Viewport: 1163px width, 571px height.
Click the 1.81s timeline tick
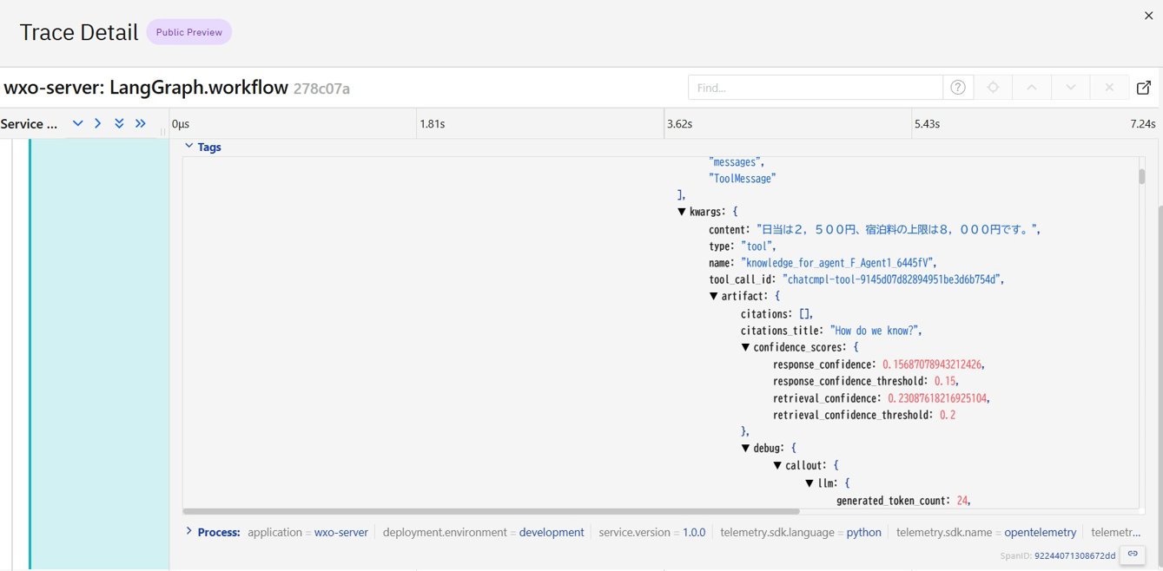(433, 124)
